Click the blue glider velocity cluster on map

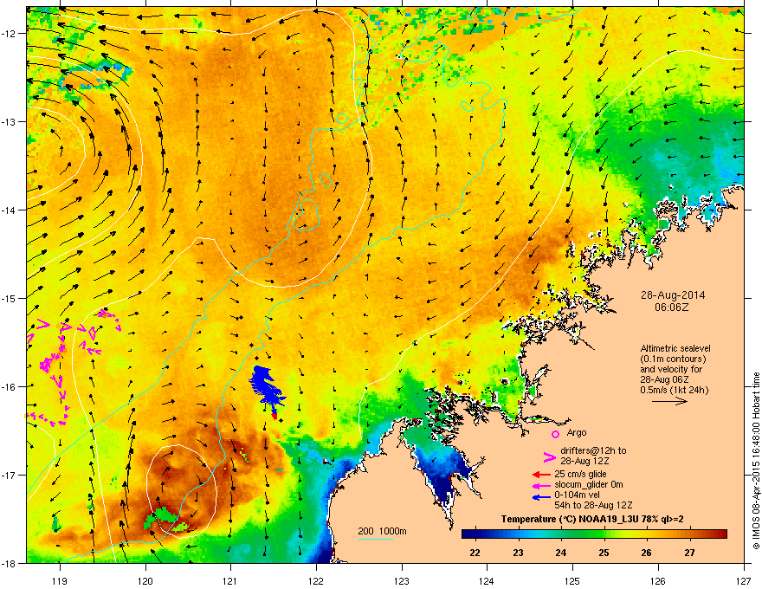tap(267, 385)
